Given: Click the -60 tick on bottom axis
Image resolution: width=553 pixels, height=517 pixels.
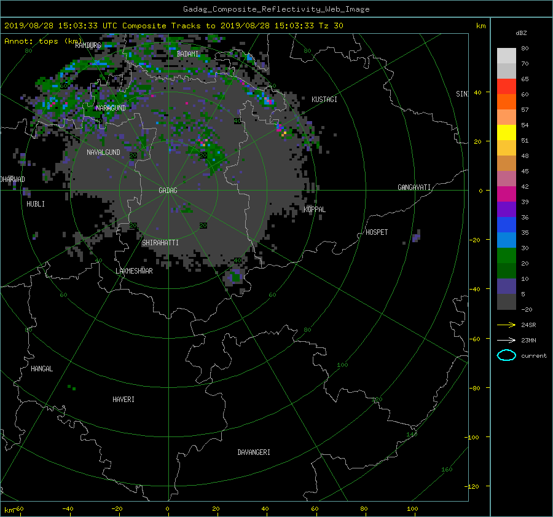Looking at the screenshot, I should (x=18, y=508).
